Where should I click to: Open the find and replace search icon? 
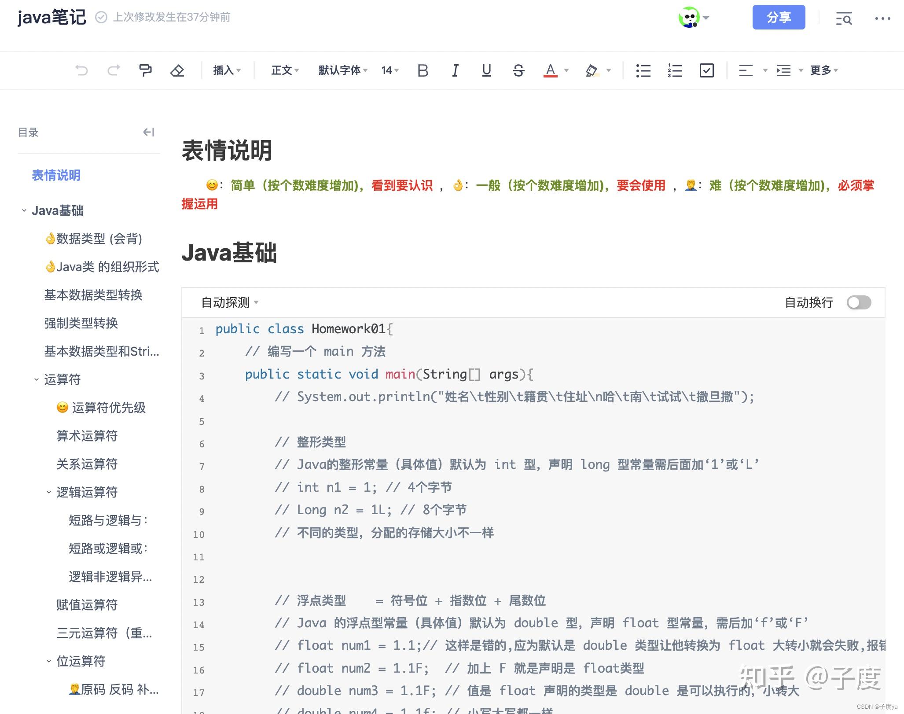[844, 18]
